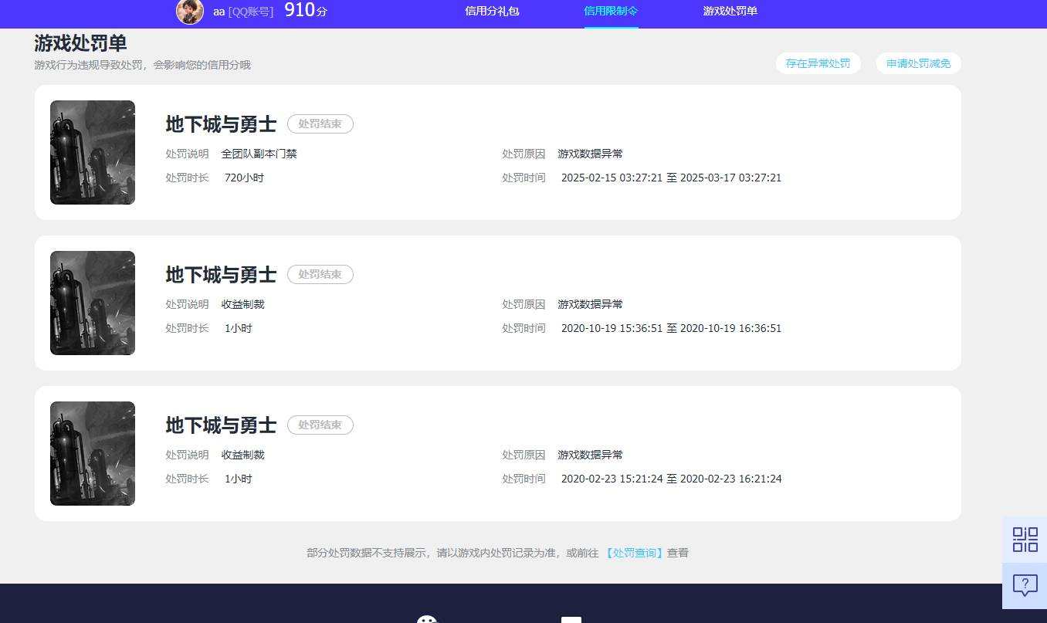
Task: Click game thumbnail of 2020-10-19 penalty card
Action: 93,303
